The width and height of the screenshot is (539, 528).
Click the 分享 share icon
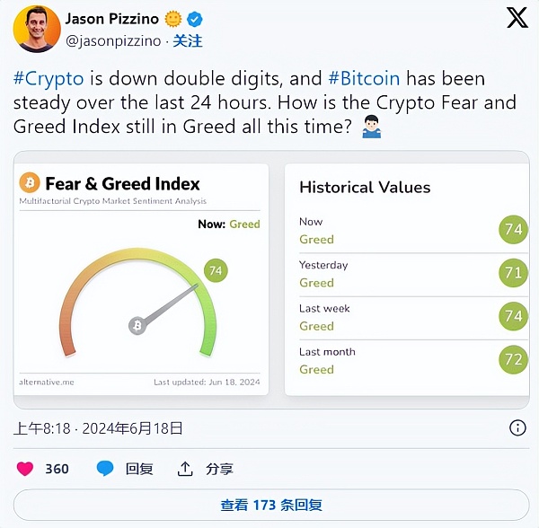(x=185, y=468)
